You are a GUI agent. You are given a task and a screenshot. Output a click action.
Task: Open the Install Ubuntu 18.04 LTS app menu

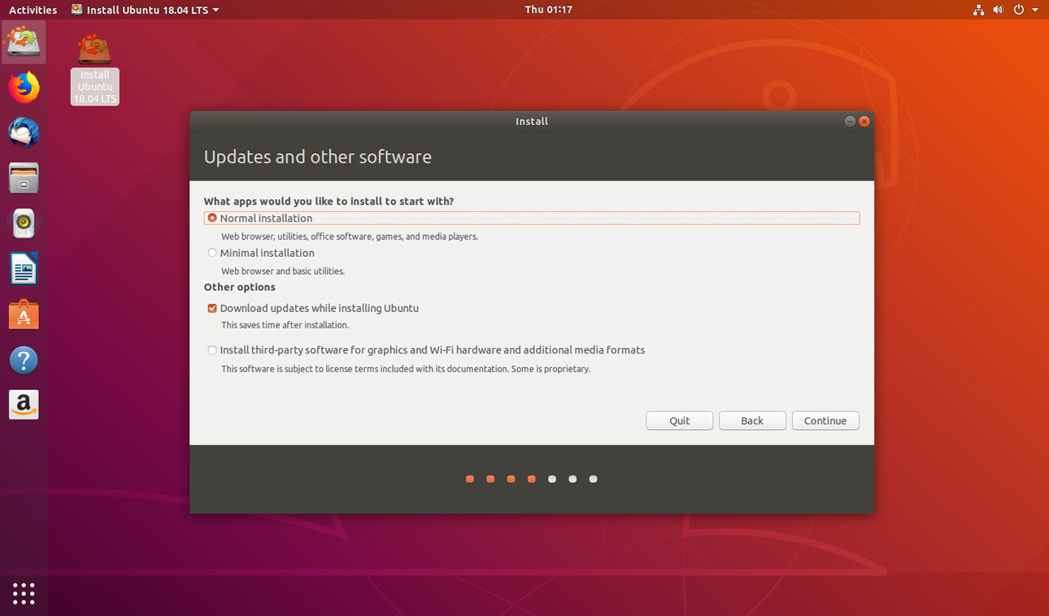point(145,10)
